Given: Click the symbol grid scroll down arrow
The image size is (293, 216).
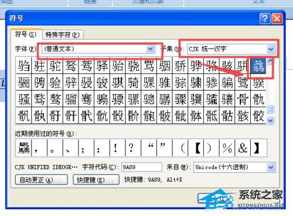Looking at the screenshot, I should [271, 121].
